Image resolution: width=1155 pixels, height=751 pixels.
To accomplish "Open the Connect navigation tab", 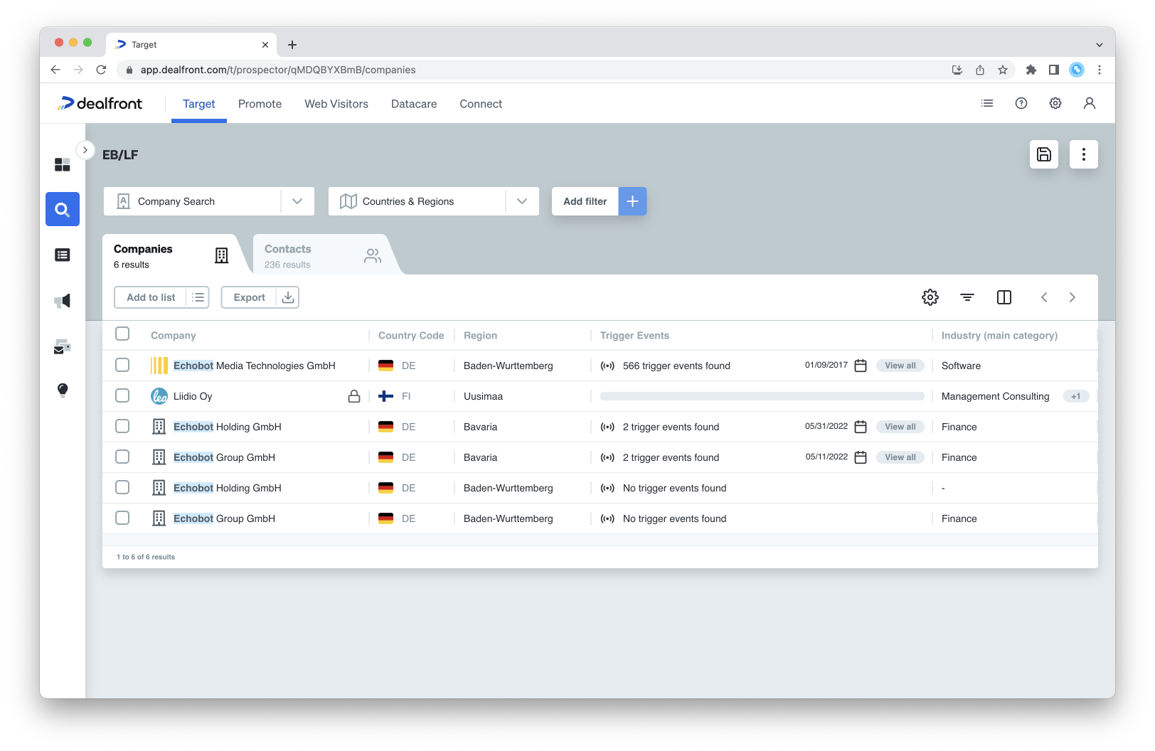I will (x=481, y=104).
